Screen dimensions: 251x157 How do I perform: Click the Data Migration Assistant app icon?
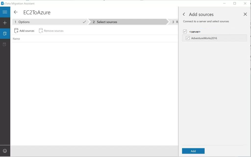(3, 3)
